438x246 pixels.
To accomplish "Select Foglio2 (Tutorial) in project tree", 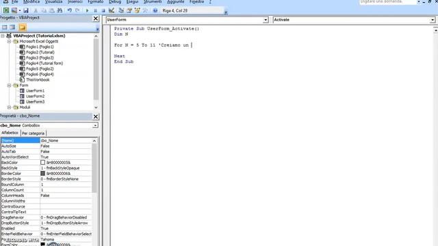I will [40, 52].
